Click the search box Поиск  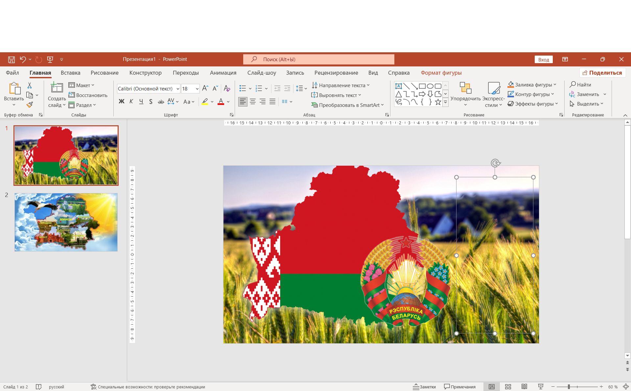coord(318,60)
